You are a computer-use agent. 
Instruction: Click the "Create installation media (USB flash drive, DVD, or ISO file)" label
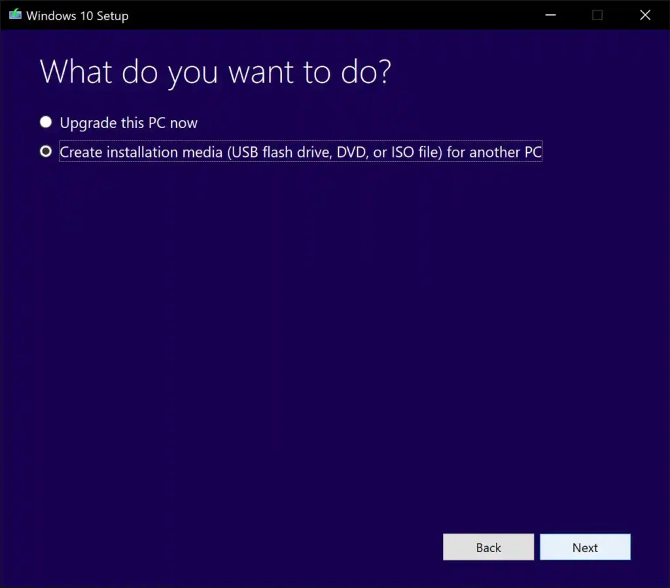301,152
